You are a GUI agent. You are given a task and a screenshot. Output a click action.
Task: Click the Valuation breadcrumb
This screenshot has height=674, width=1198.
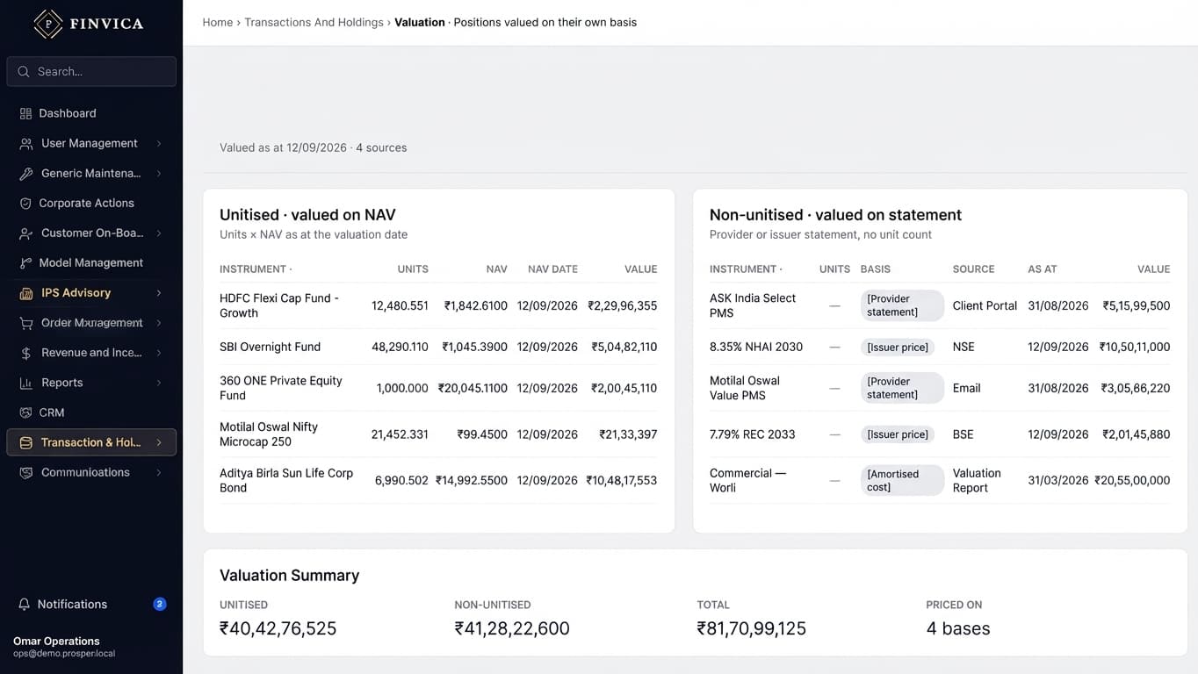[x=420, y=22]
